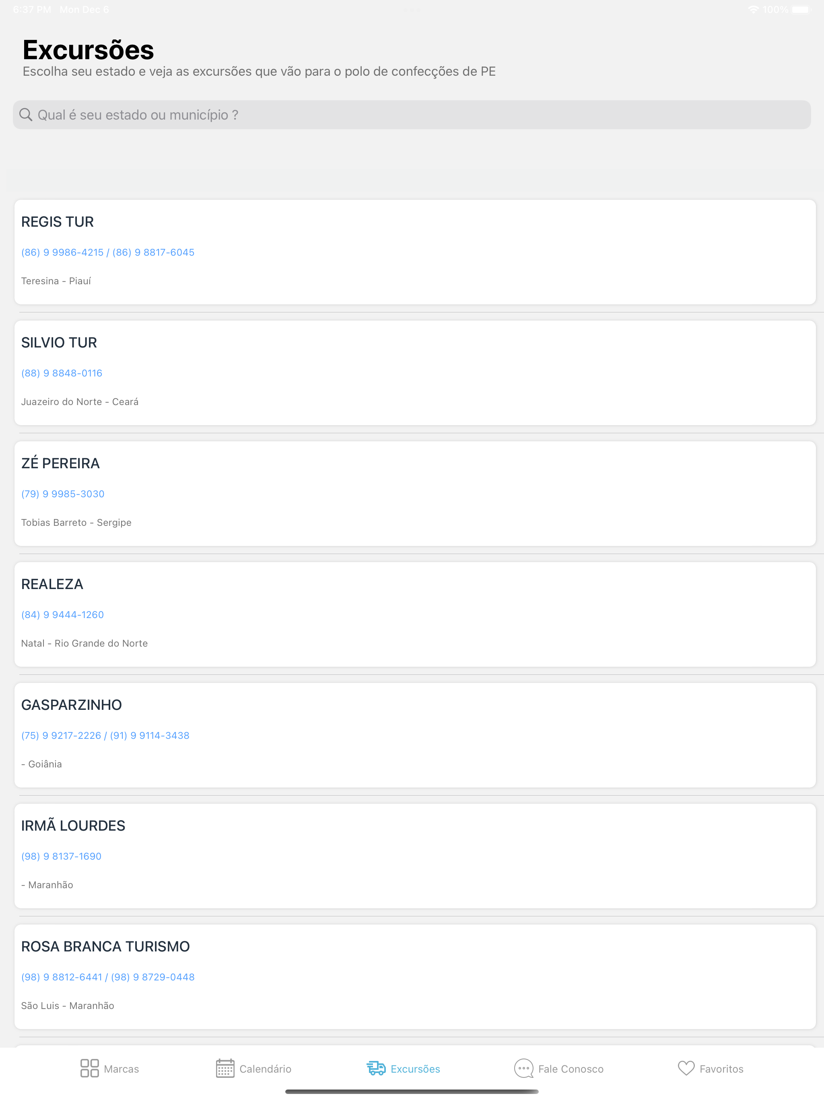
Task: Check the battery indicator icon
Action: (801, 9)
